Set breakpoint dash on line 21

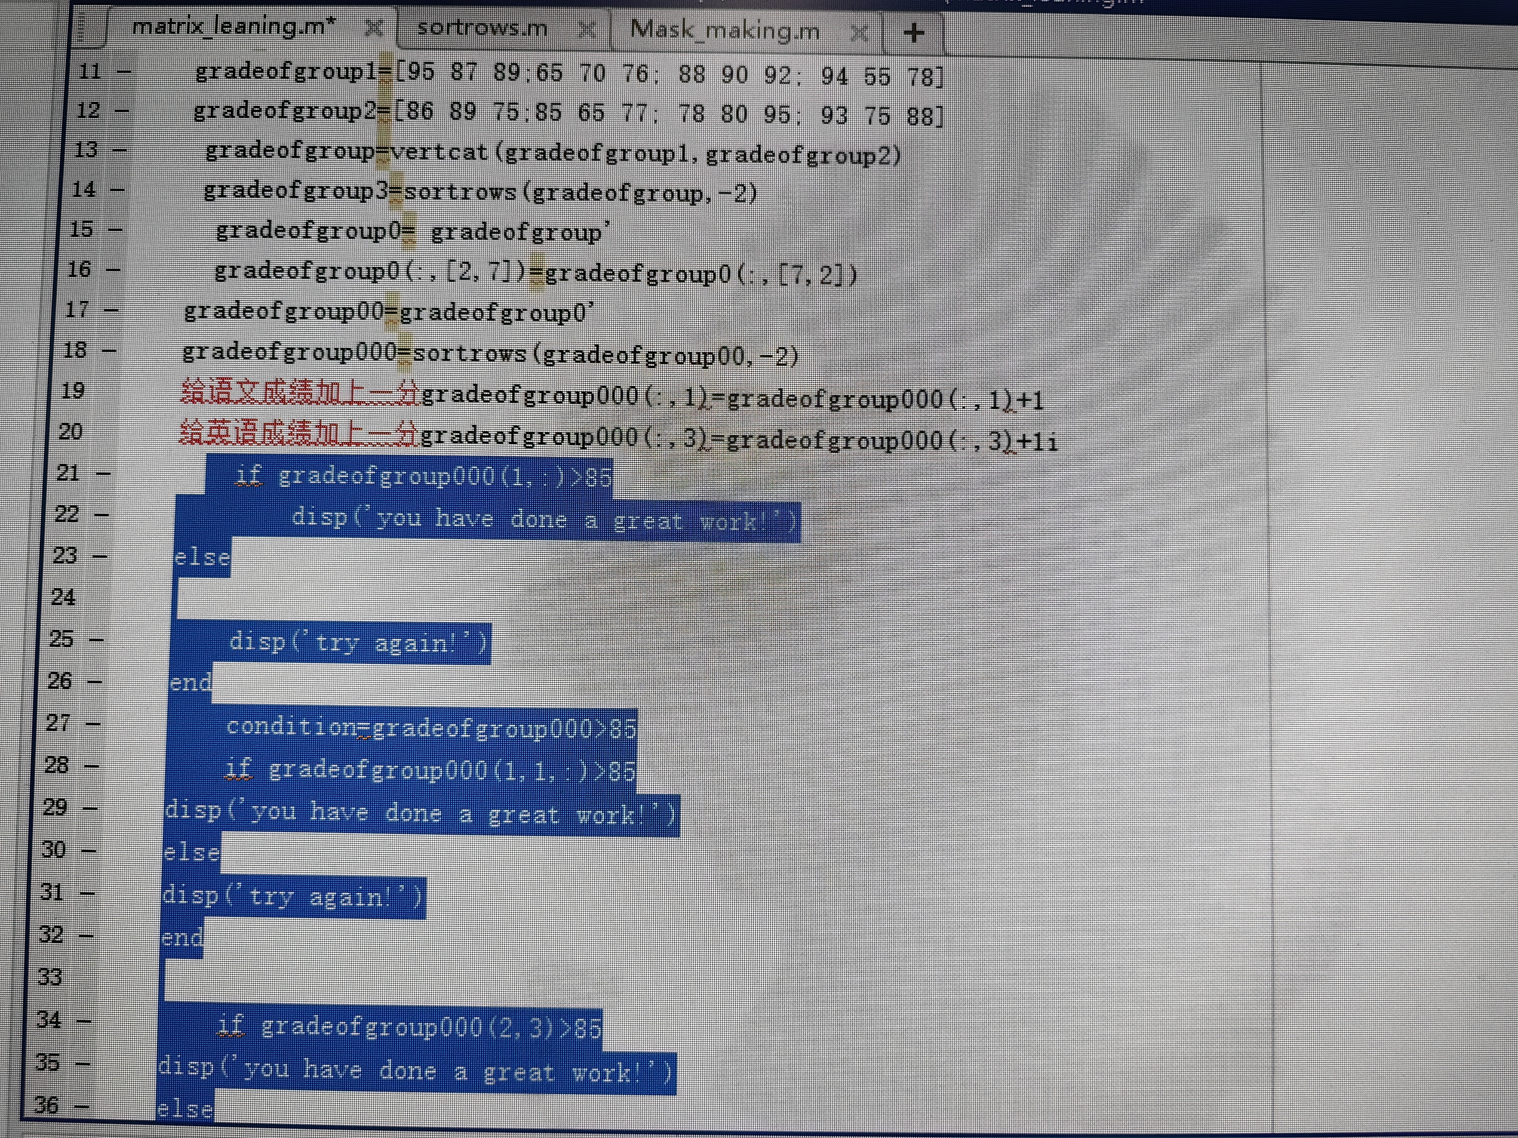[x=103, y=473]
